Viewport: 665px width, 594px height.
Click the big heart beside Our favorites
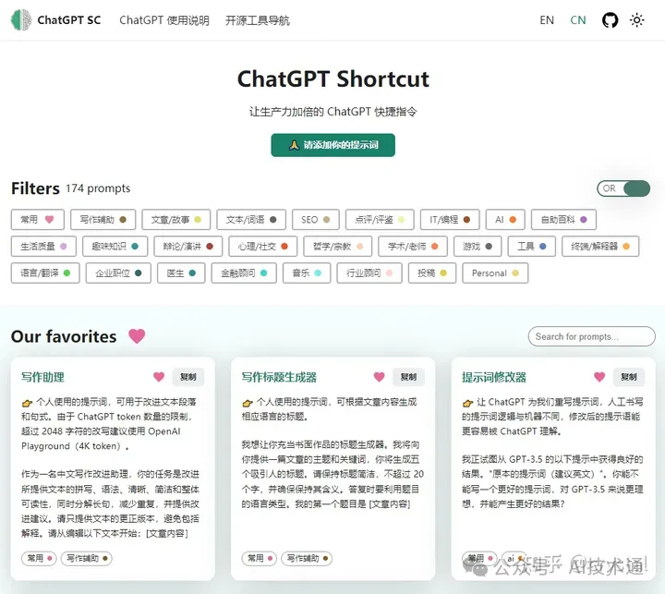[137, 336]
